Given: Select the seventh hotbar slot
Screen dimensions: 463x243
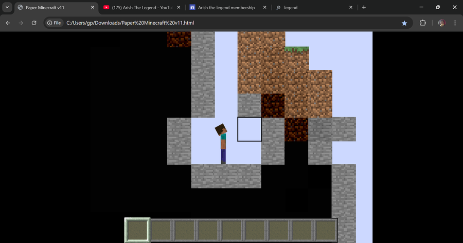Looking at the screenshot, I should [x=279, y=230].
